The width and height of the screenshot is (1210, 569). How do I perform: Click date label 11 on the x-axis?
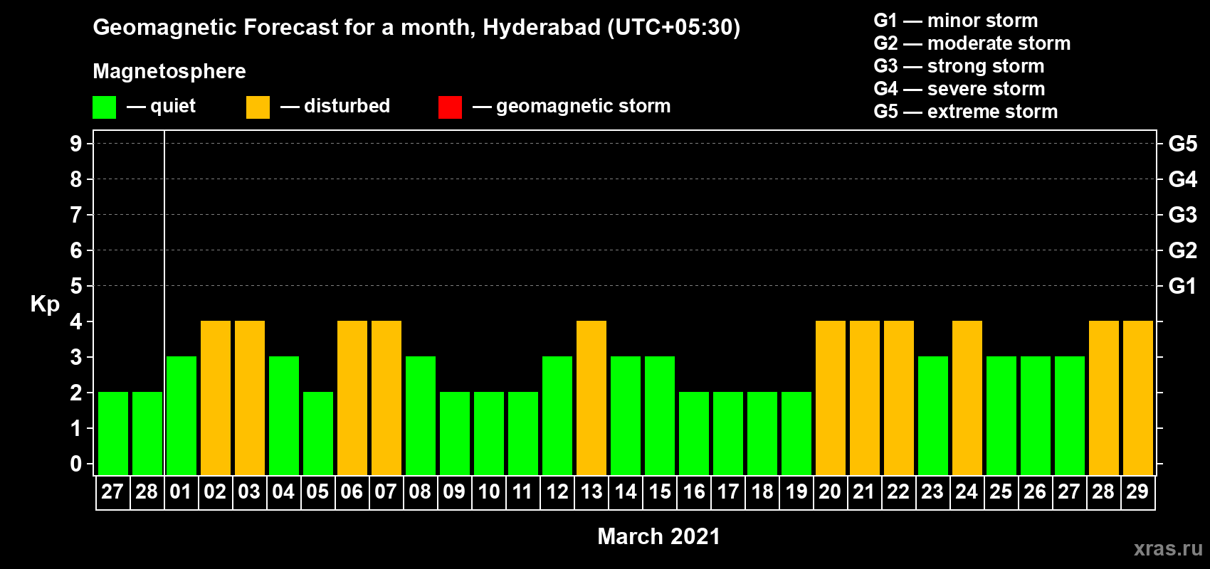522,491
